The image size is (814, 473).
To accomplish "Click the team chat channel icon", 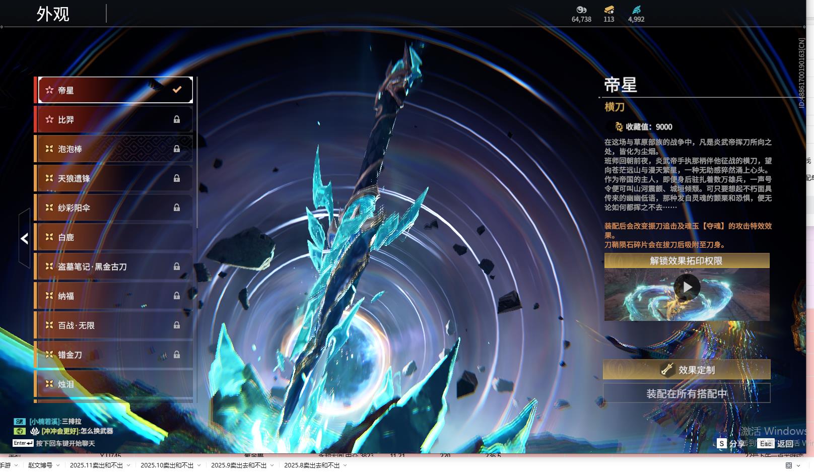I will [x=19, y=421].
